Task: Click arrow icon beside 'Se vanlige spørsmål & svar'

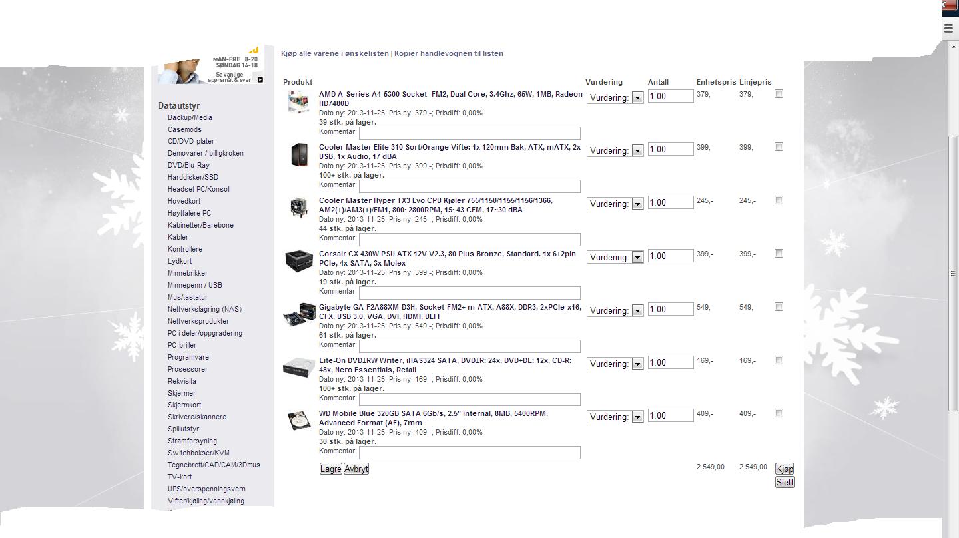Action: tap(260, 80)
